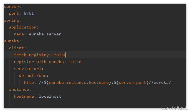Click the false value after fetch-registry
The width and height of the screenshot is (190, 112).
(60, 55)
